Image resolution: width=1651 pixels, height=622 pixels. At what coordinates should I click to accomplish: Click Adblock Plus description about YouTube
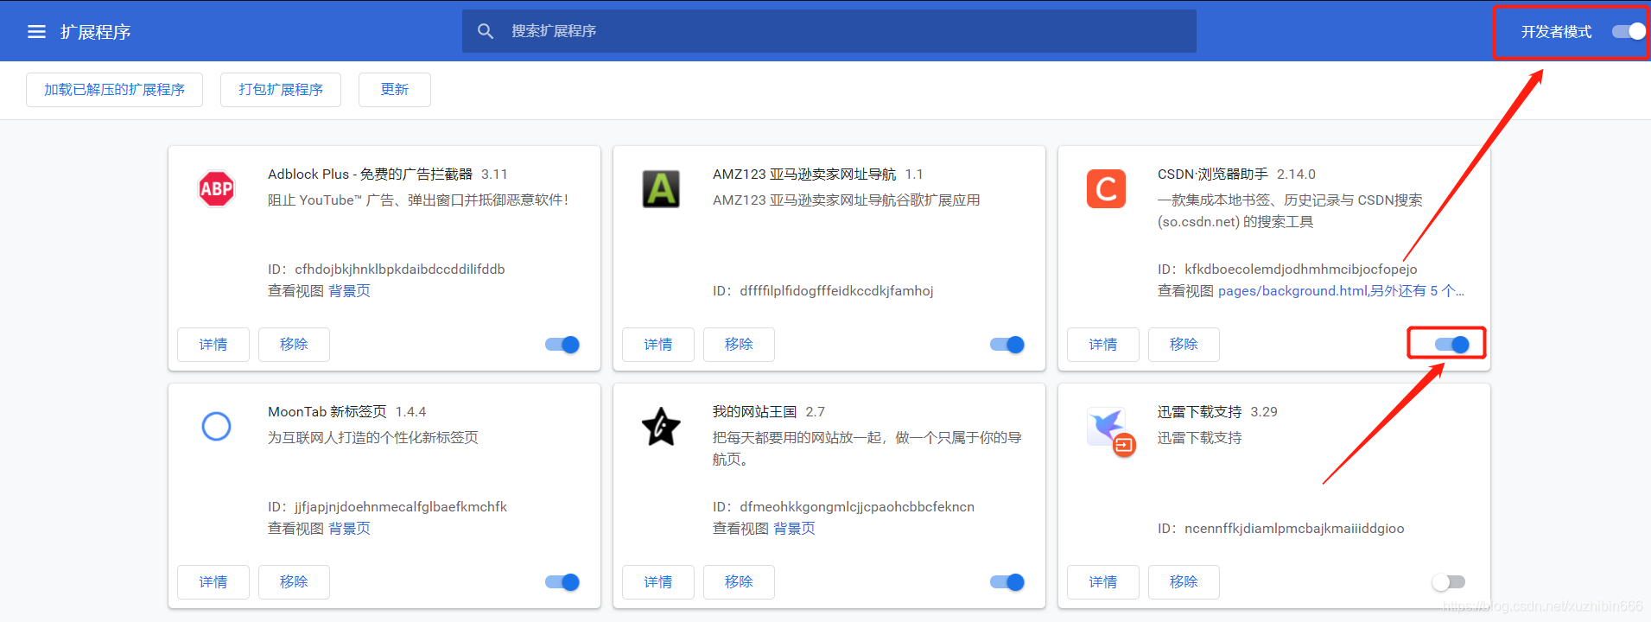point(418,200)
